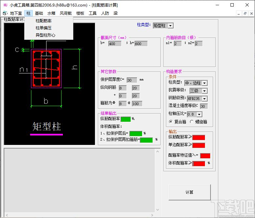This screenshot has height=218, width=255.
Task: Click the app icon in the menu bar
Action: click(5, 13)
